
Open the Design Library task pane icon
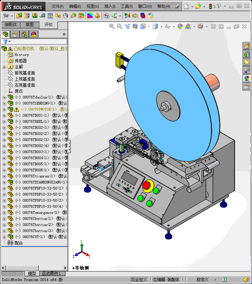point(247,54)
